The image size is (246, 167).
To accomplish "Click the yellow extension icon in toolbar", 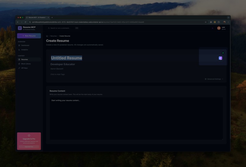I will 215,22.
